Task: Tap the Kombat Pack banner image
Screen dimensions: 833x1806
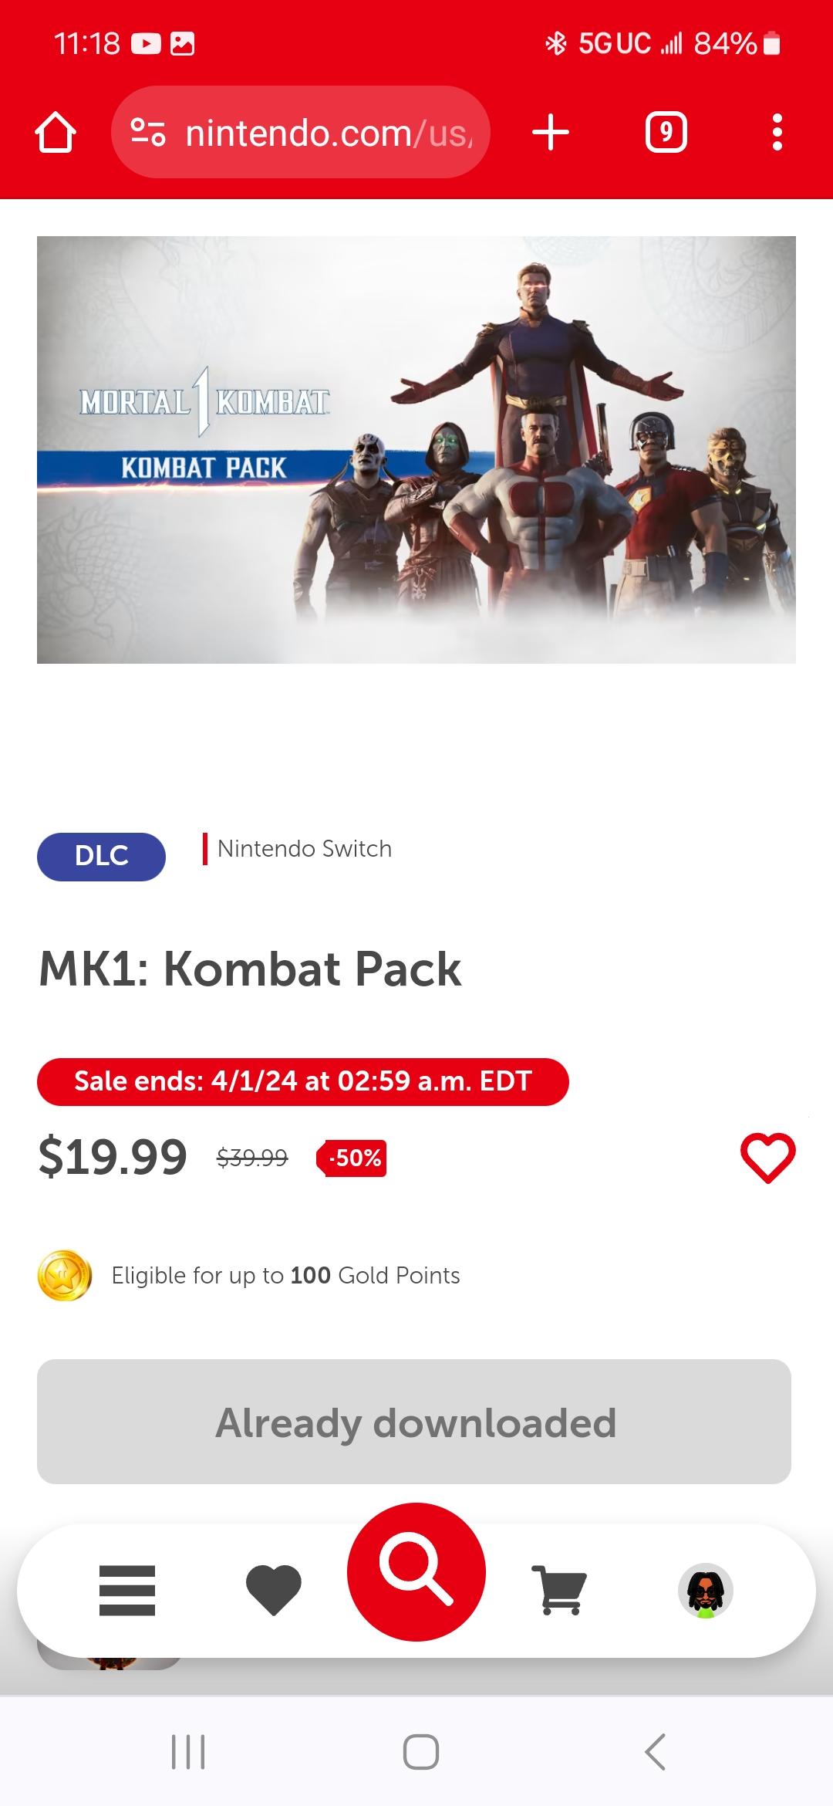Action: coord(416,449)
